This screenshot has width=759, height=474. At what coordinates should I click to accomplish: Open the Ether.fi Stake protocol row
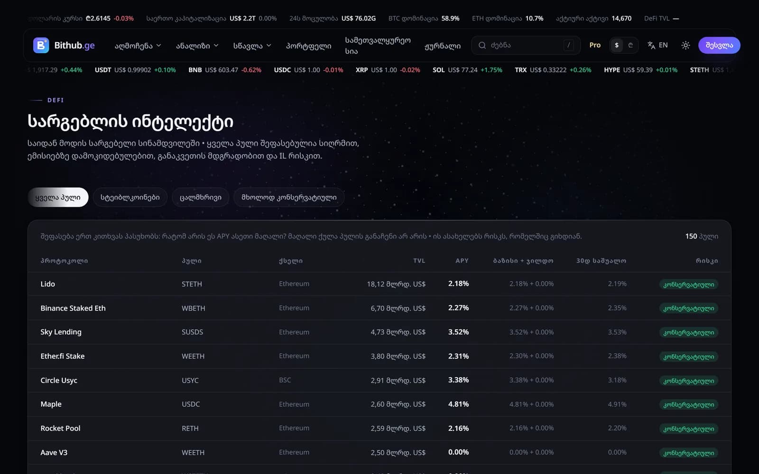pyautogui.click(x=379, y=356)
